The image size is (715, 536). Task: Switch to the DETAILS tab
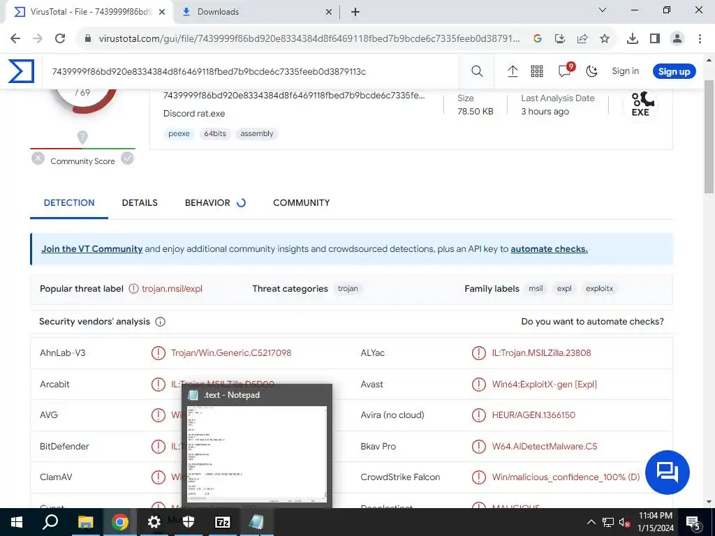(x=140, y=203)
